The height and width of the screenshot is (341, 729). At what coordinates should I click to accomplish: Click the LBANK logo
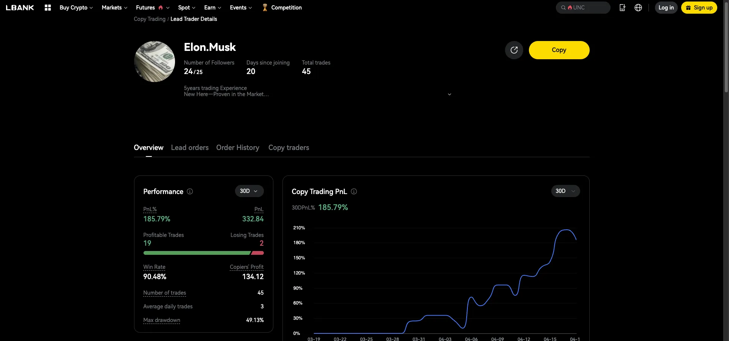[20, 8]
